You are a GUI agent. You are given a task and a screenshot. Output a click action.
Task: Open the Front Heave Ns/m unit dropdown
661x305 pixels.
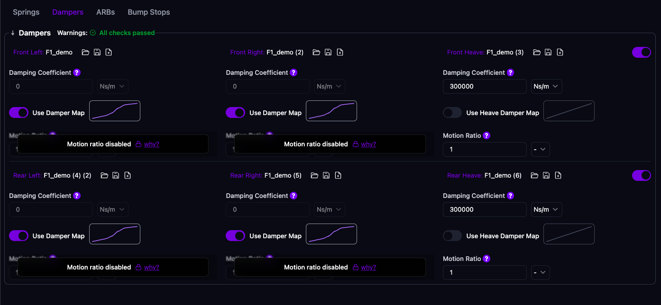coord(546,87)
